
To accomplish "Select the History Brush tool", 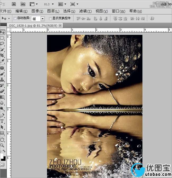I will (x=2, y=85).
